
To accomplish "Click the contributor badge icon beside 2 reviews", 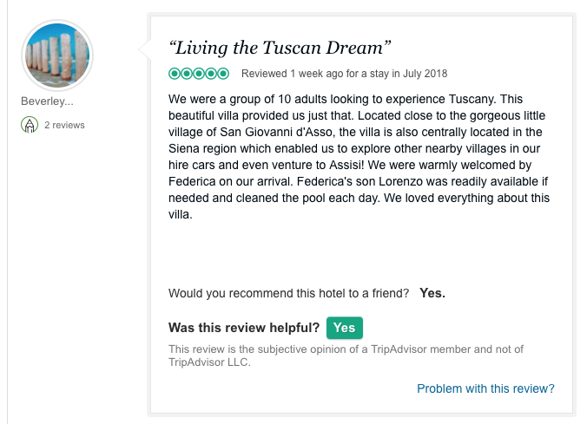I will [x=30, y=125].
